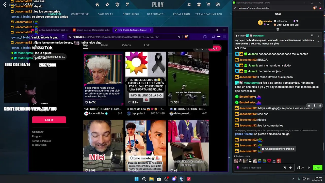Click the bookmark icon in TikTok browser
Image resolution: width=325 pixels, height=183 pixels.
[63, 37]
